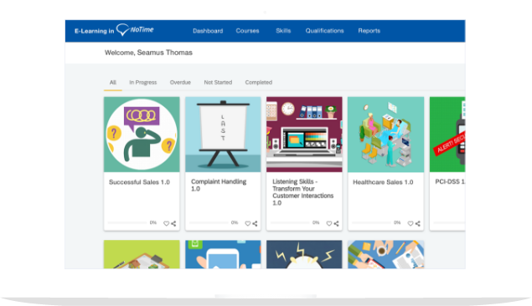Navigate to Qualifications

[324, 31]
